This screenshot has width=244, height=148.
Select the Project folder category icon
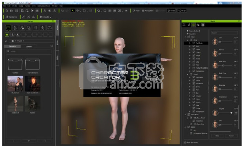8,28
